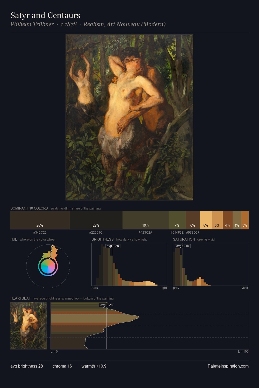Select the 22% swatch #22201C
259x388 pixels.
pyautogui.click(x=96, y=220)
